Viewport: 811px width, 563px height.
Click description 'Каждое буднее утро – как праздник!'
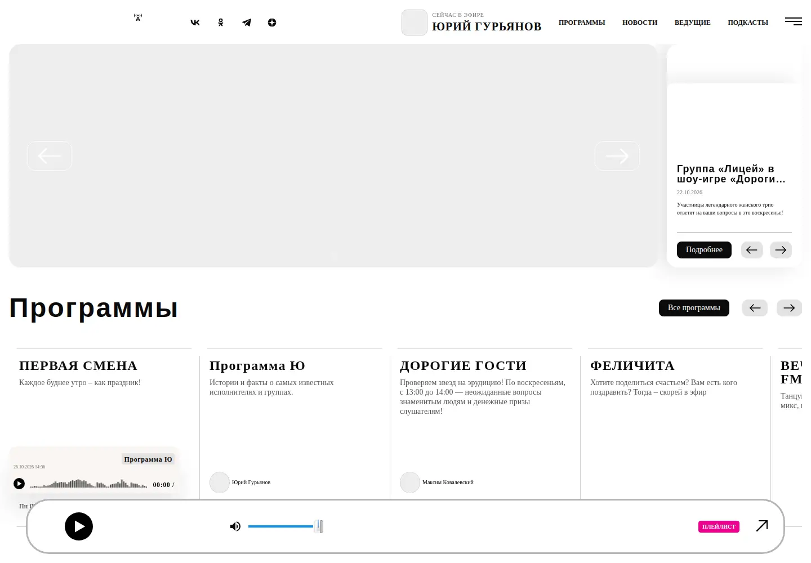[x=80, y=383]
